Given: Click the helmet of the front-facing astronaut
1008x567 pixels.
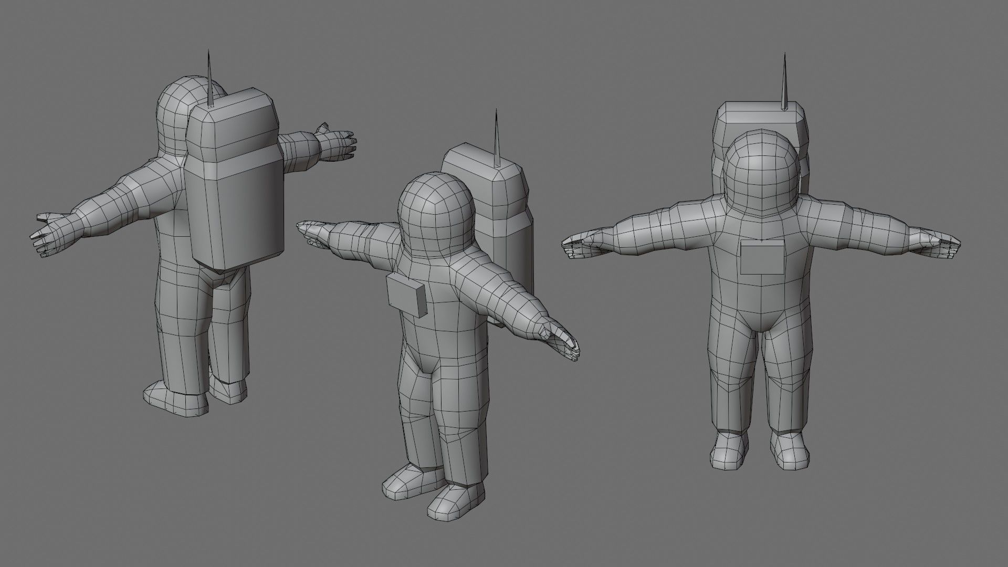Looking at the screenshot, I should 761,173.
